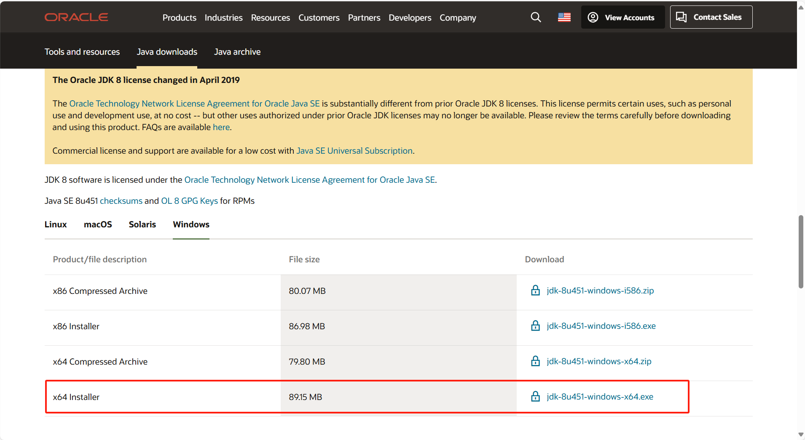Click lock icon for jdk-8u451-windows-x64.exe
This screenshot has height=440, width=805.
(535, 397)
